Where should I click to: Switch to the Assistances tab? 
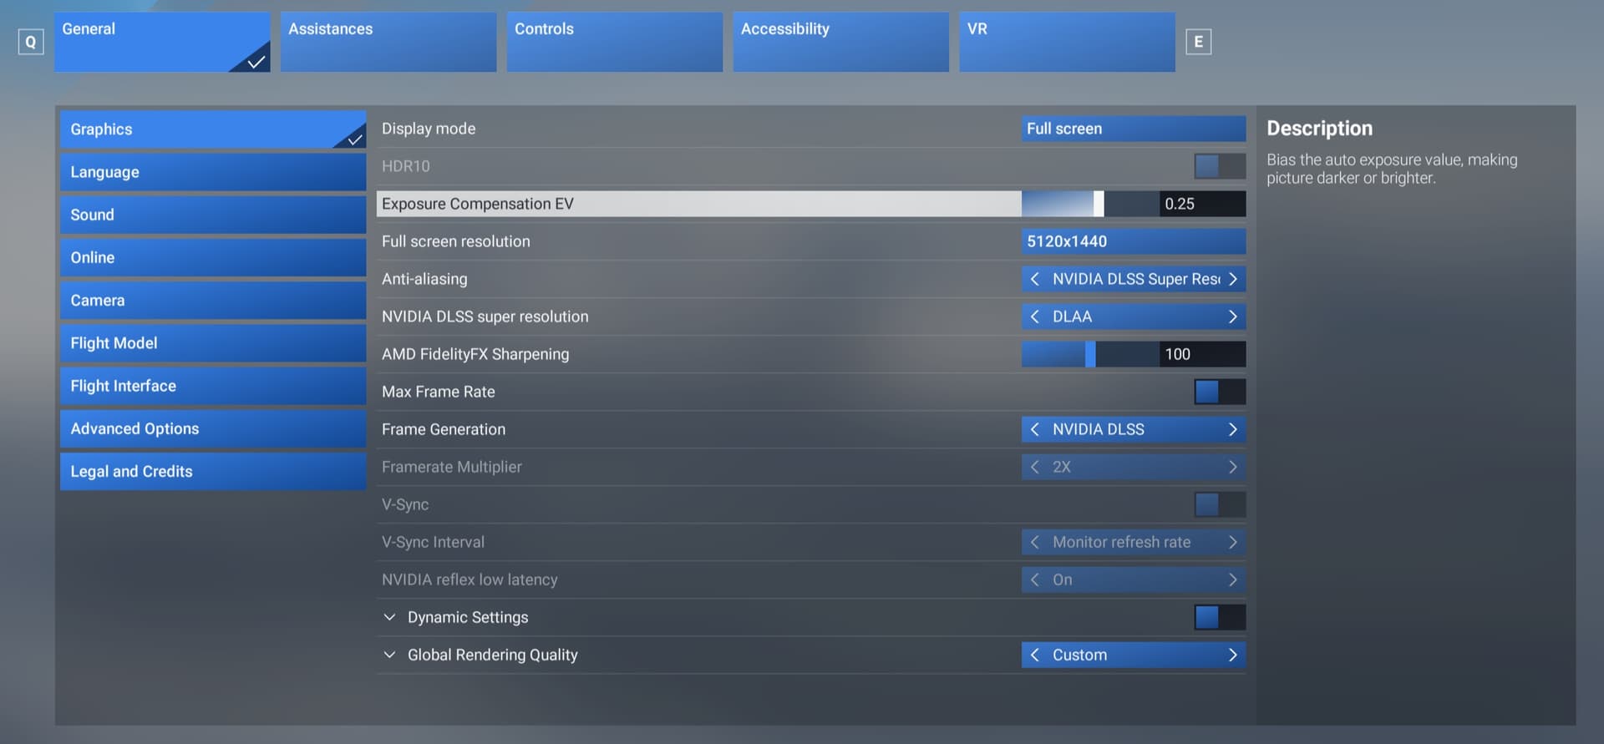[x=388, y=42]
